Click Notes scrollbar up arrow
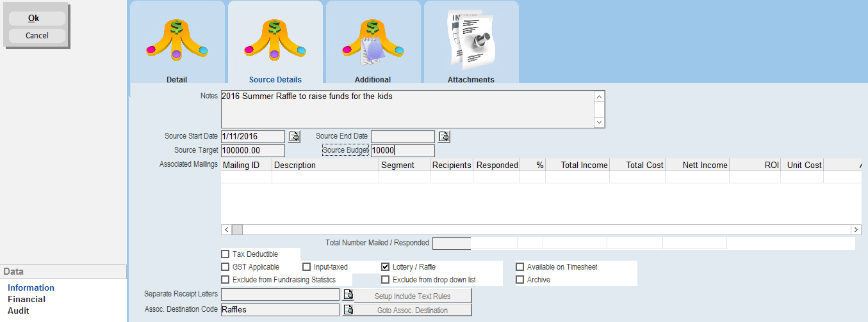Viewport: 868px width, 322px height. click(599, 97)
